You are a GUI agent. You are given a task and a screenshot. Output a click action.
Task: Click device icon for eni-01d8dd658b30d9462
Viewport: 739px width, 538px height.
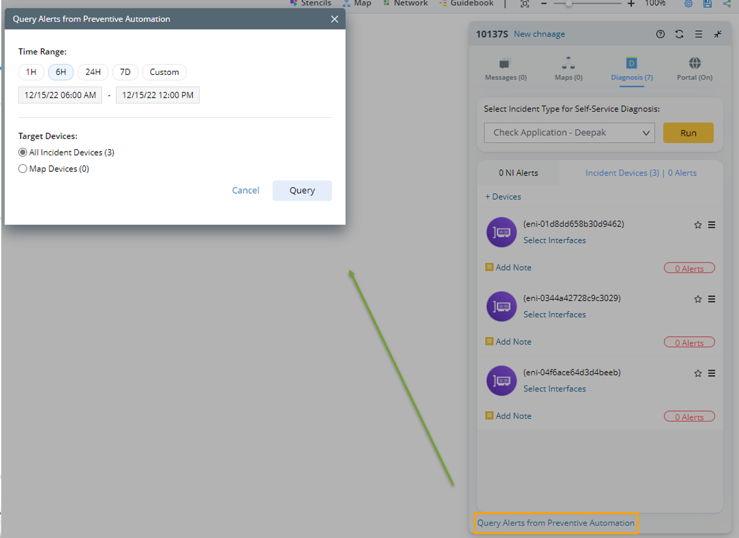tap(501, 232)
